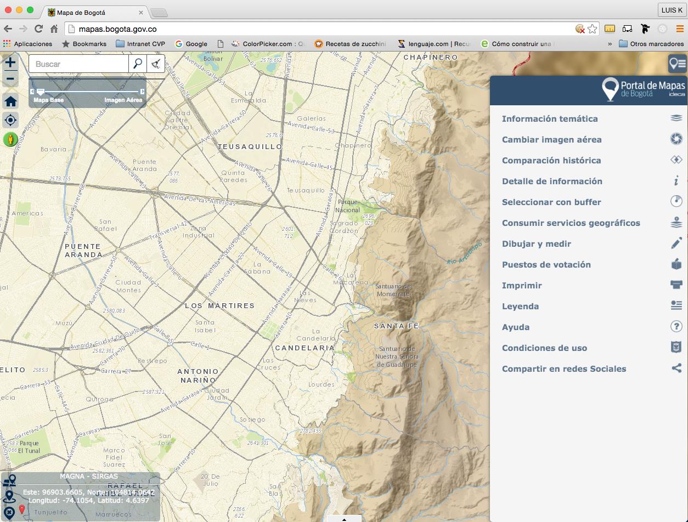This screenshot has height=522, width=688.
Task: Open the Otros marcadores bookmark folder
Action: point(651,44)
